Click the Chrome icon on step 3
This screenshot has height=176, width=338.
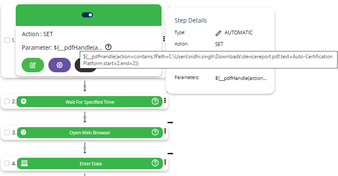coord(24,132)
